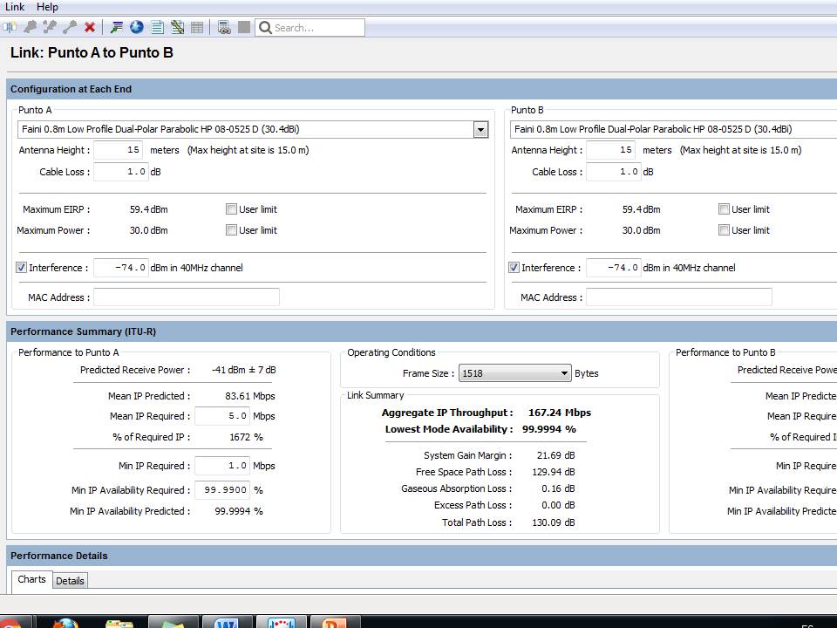837x628 pixels.
Task: Click the second greyed tool icon after antenna icon
Action: (31, 27)
